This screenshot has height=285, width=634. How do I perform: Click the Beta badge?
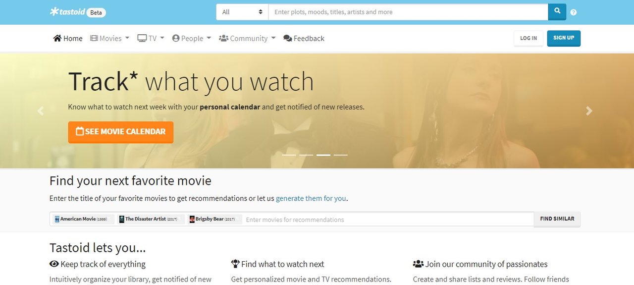(x=96, y=12)
